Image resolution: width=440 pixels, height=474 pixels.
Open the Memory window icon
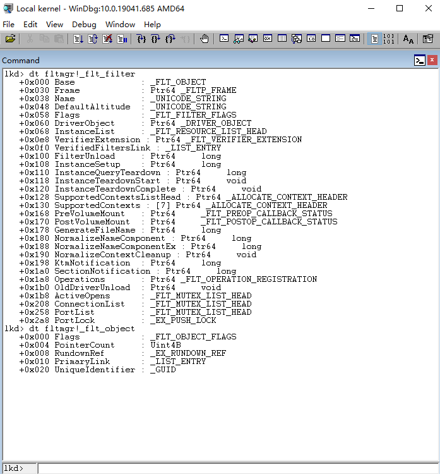pyautogui.click(x=282, y=39)
